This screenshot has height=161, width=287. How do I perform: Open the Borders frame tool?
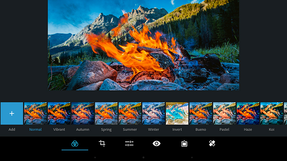click(184, 143)
